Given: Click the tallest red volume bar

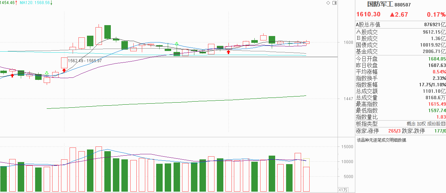Looking at the screenshot, I should [99, 169].
